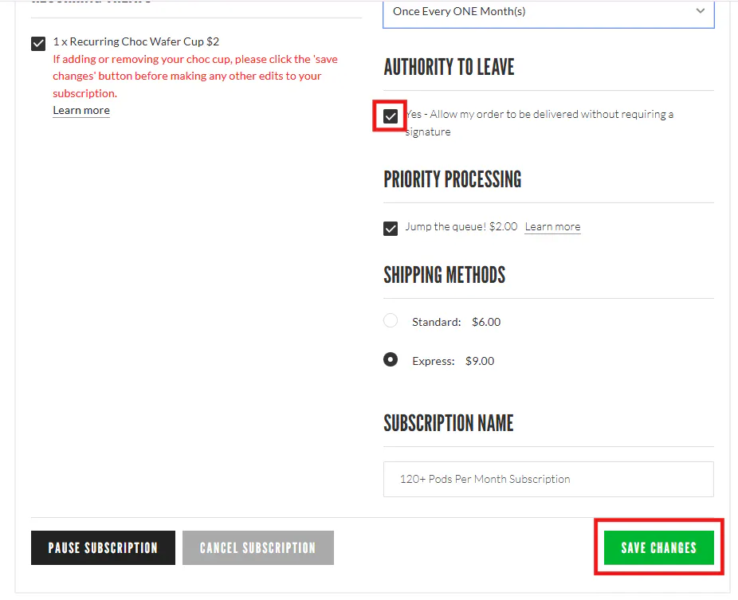Image resolution: width=738 pixels, height=600 pixels.
Task: Open "Learn more" under the choc cup note
Action: point(80,110)
